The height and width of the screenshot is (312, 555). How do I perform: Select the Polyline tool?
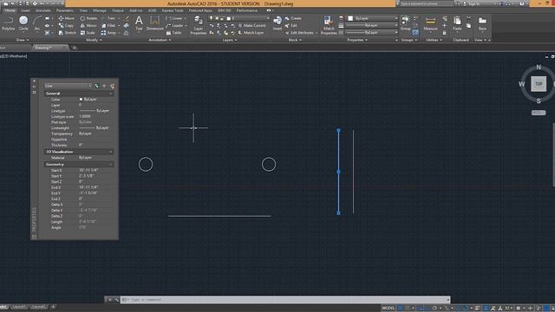point(8,23)
